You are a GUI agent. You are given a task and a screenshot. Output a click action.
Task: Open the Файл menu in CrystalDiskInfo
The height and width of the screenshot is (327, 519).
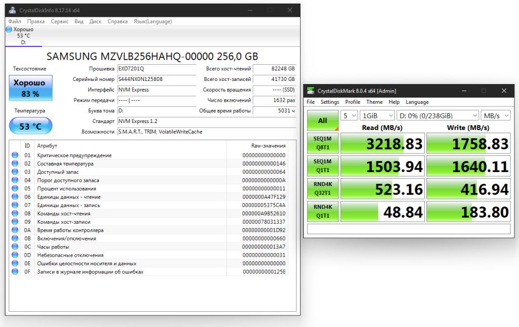tap(15, 21)
